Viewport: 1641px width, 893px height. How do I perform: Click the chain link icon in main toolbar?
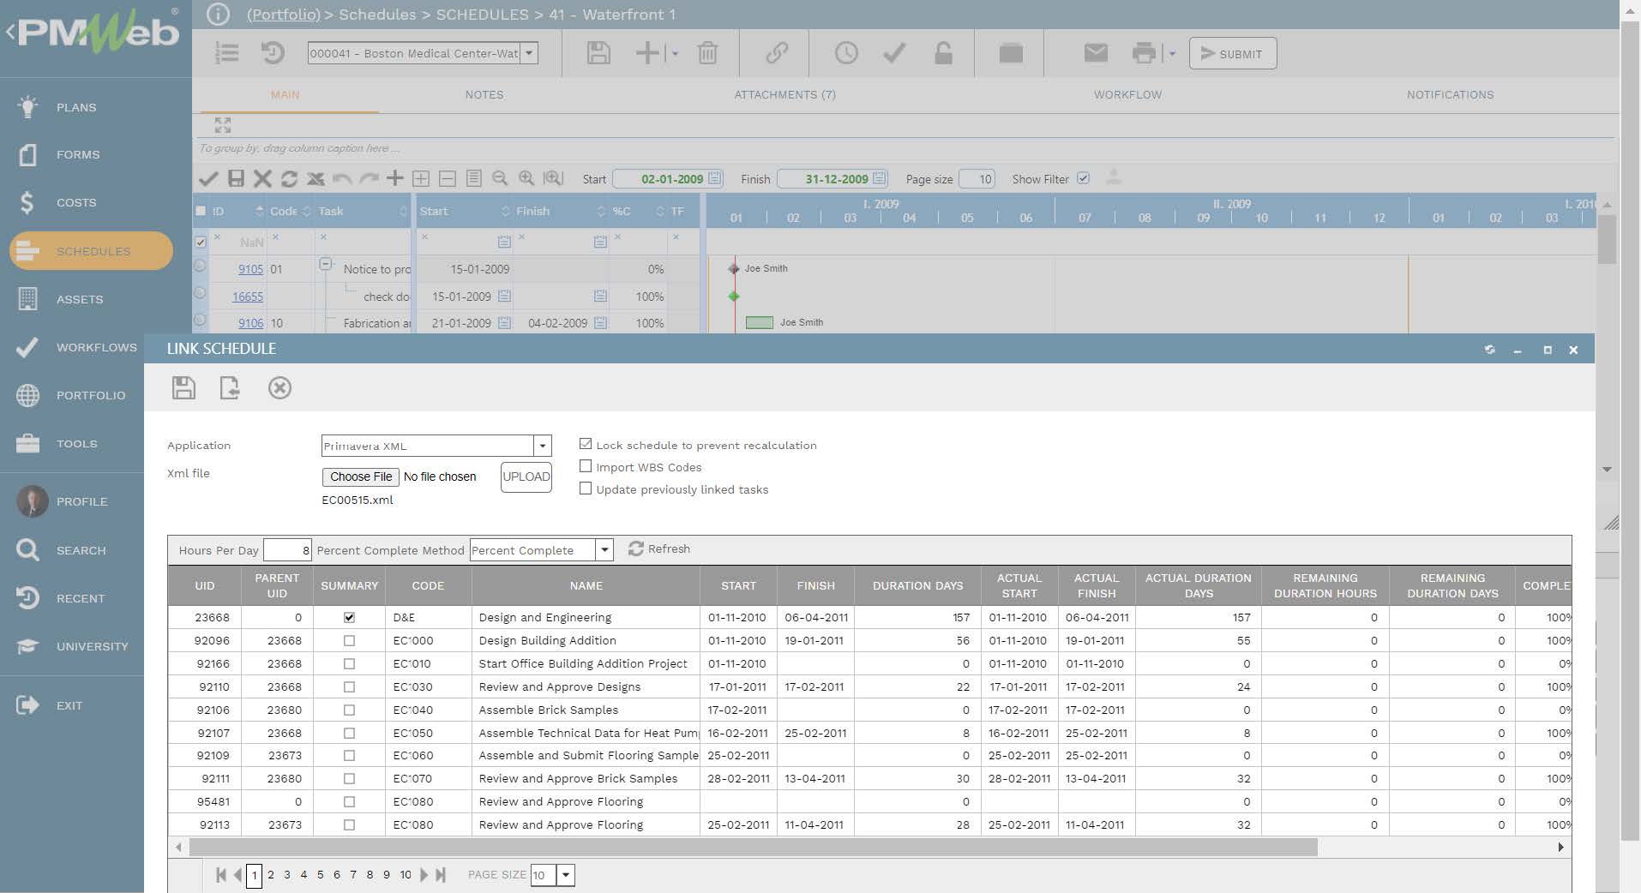[777, 53]
